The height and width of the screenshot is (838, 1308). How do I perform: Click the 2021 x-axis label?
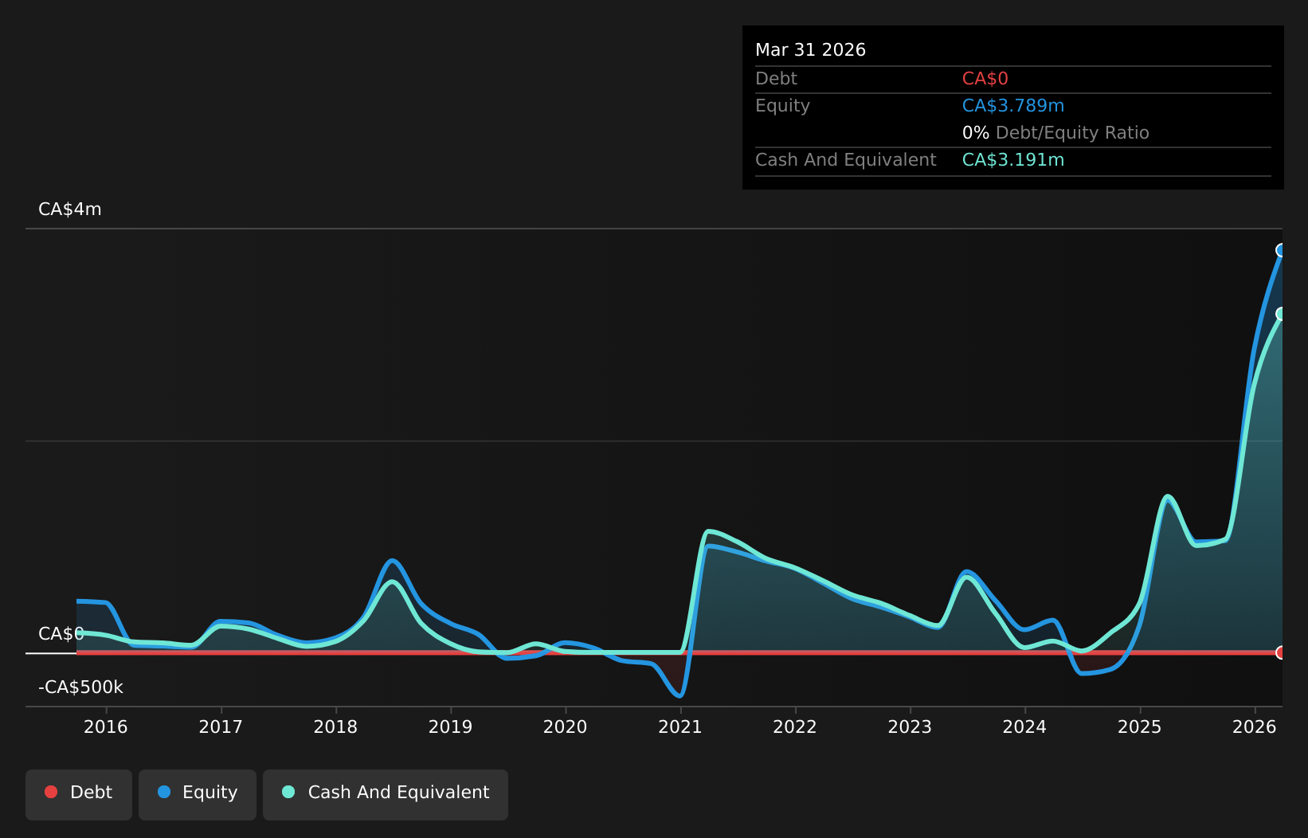click(680, 726)
